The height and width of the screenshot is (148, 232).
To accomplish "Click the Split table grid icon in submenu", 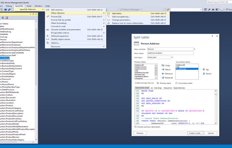I will [108, 13].
